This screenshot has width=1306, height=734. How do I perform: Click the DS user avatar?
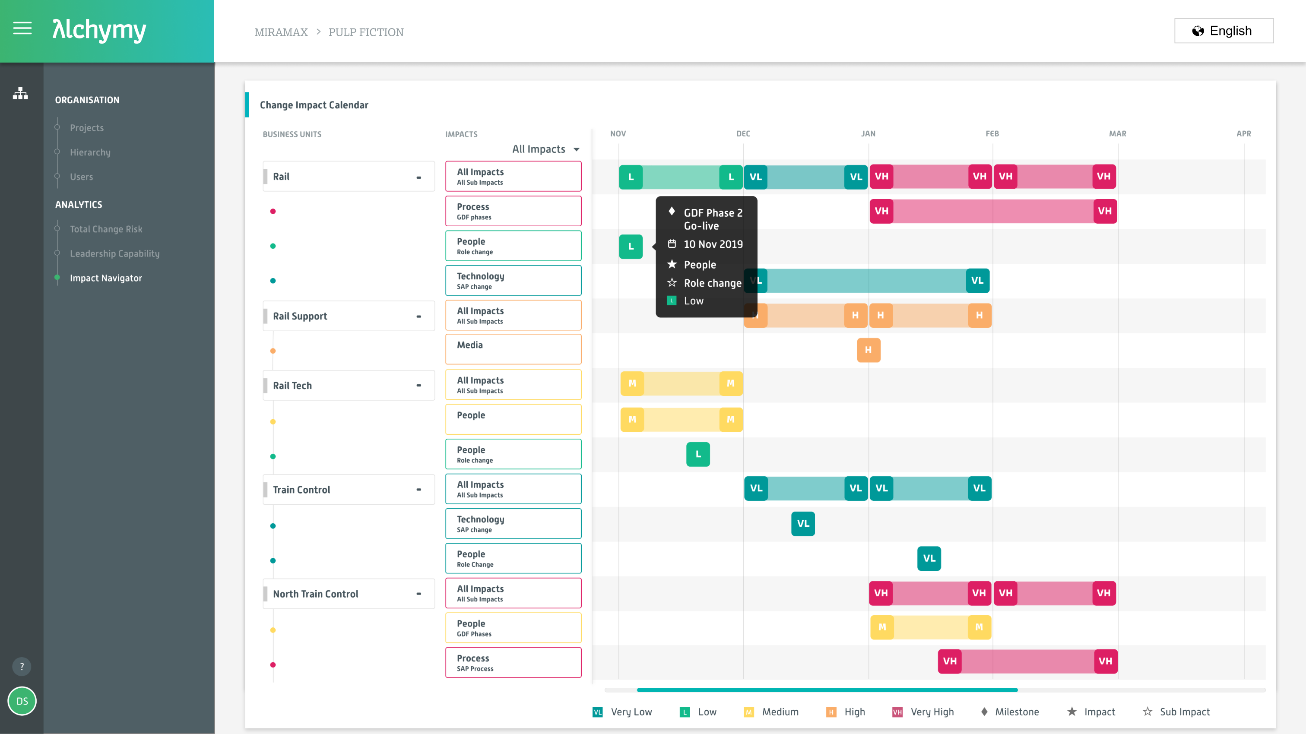[x=22, y=701]
